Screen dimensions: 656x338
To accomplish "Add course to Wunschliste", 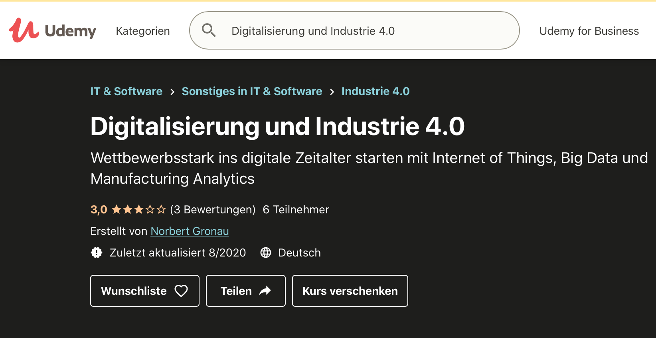I will click(x=145, y=291).
